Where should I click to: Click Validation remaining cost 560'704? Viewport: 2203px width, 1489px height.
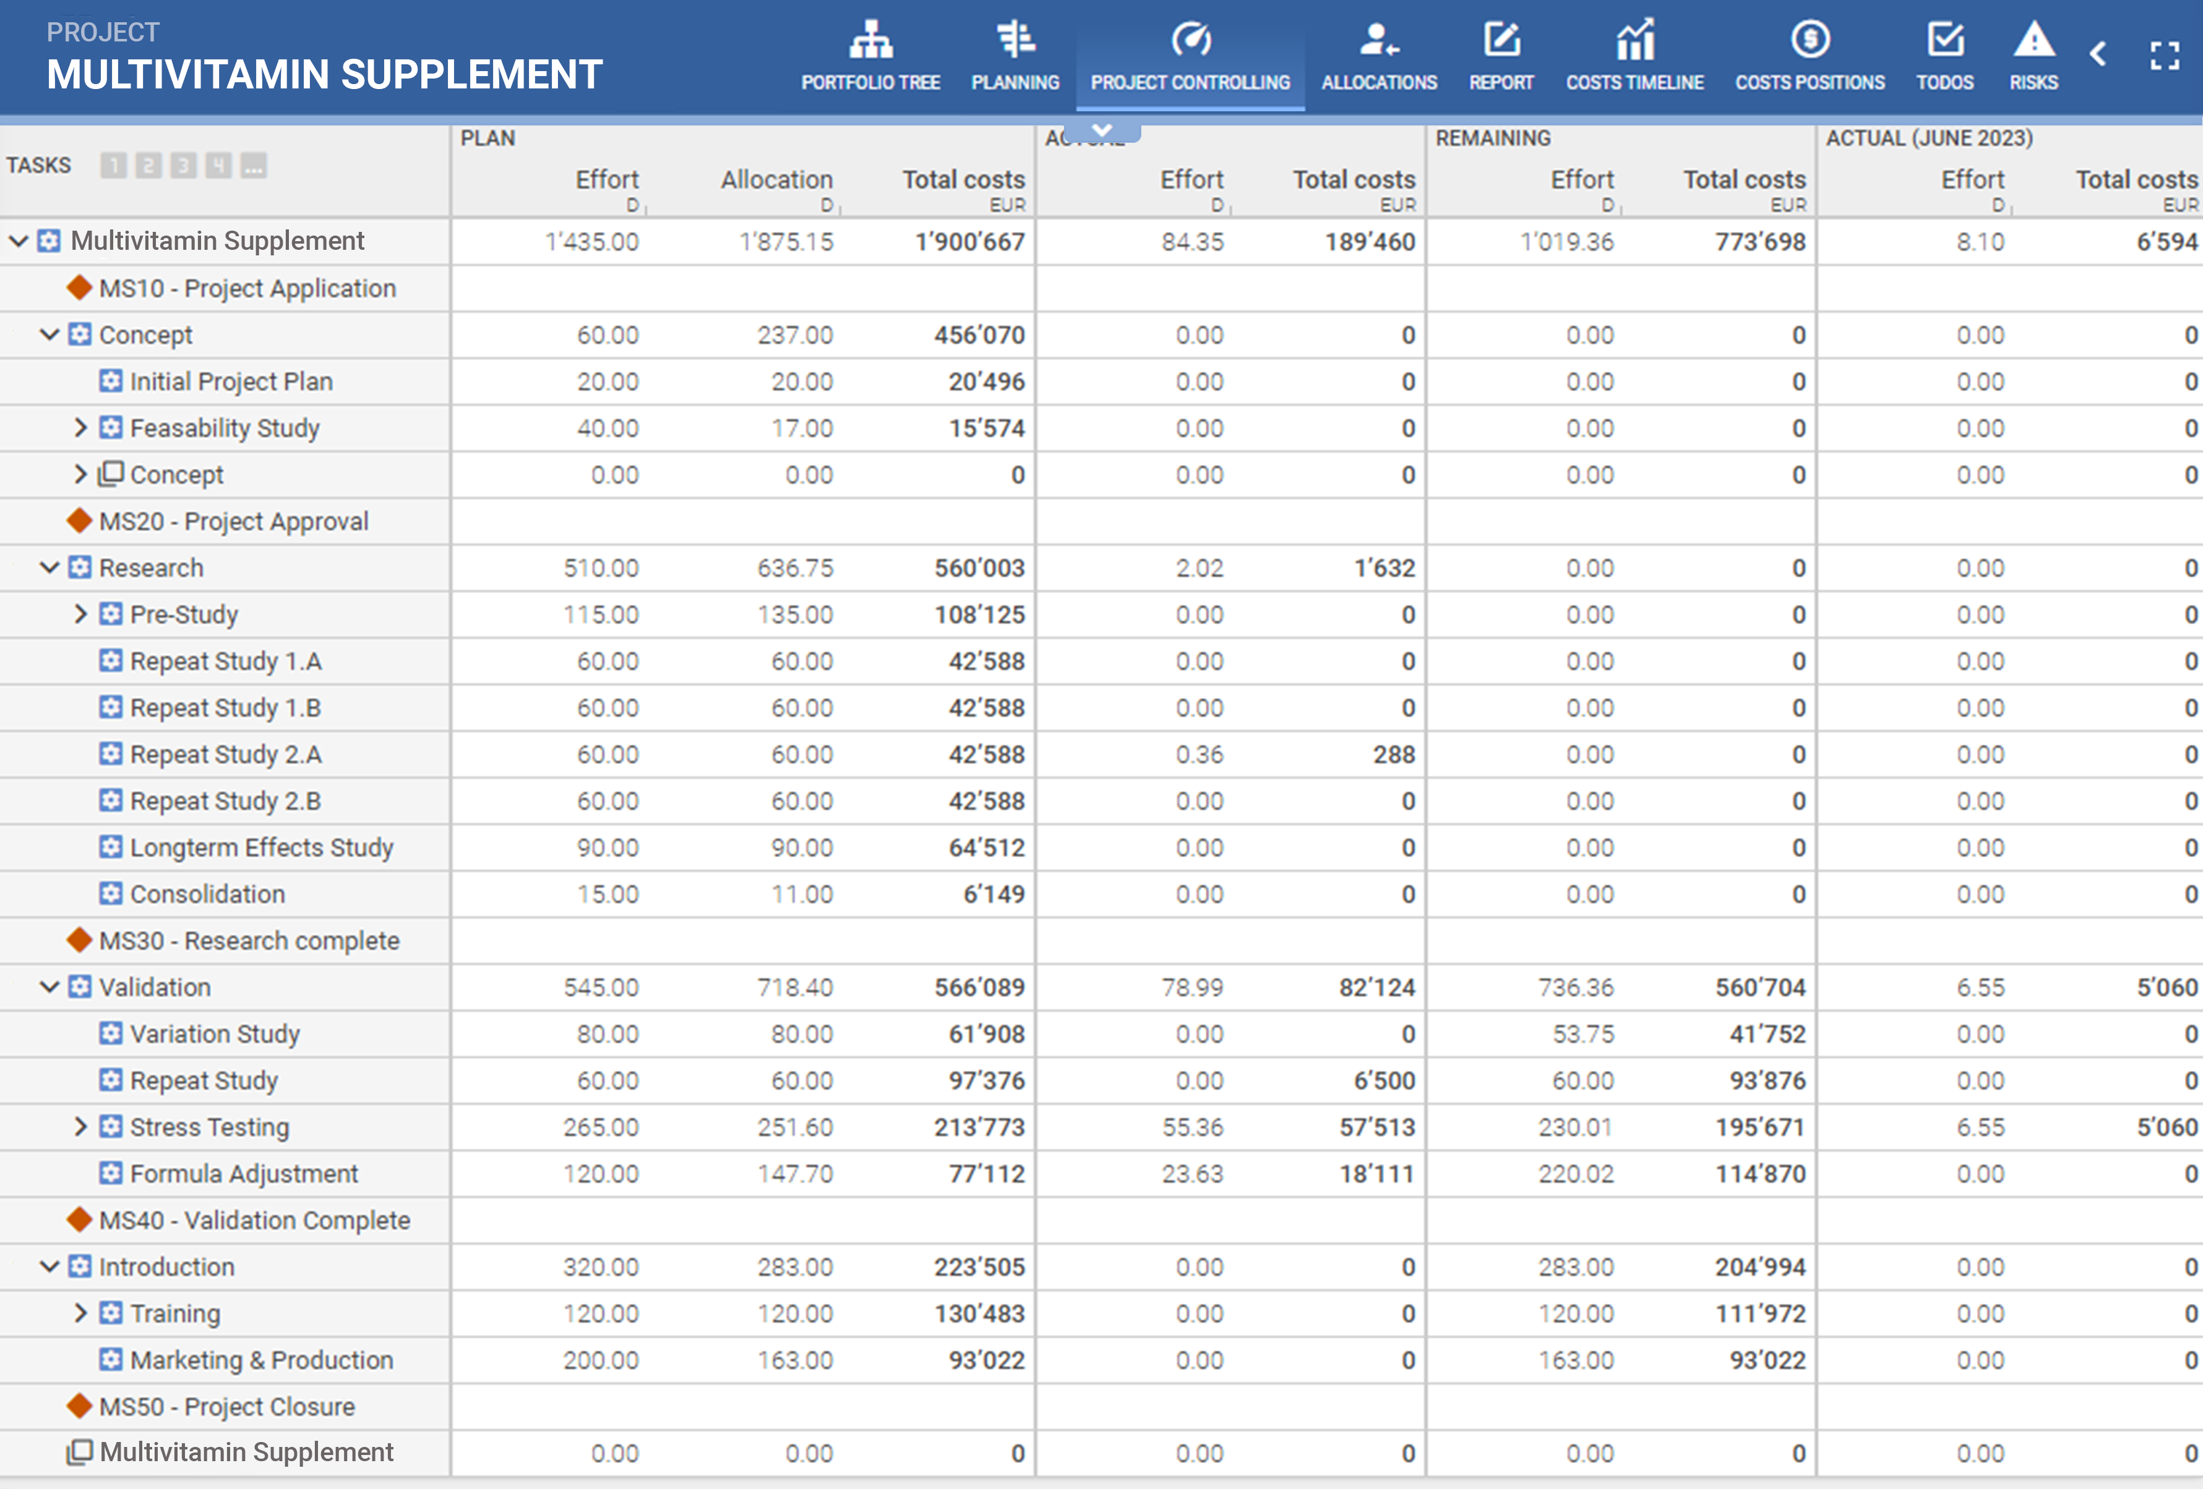(x=1760, y=987)
